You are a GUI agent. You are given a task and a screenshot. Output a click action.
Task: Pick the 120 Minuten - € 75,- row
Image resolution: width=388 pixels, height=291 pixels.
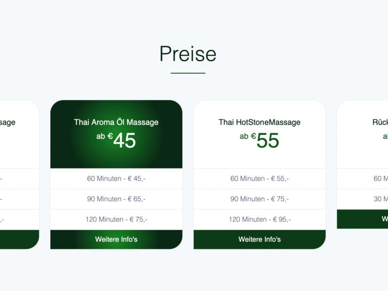click(116, 219)
